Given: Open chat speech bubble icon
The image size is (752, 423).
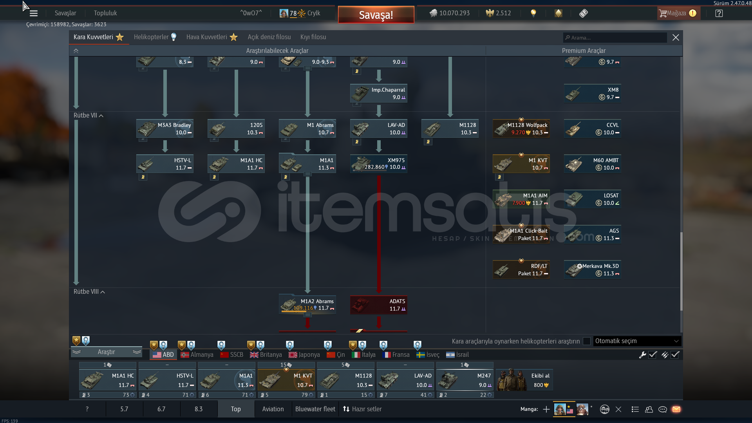Looking at the screenshot, I should tap(663, 409).
